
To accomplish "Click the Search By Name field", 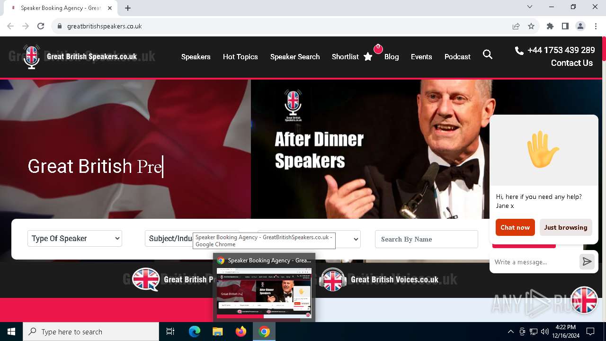I will pos(426,239).
